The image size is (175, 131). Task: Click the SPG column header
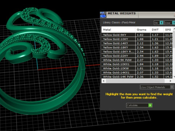168,29
